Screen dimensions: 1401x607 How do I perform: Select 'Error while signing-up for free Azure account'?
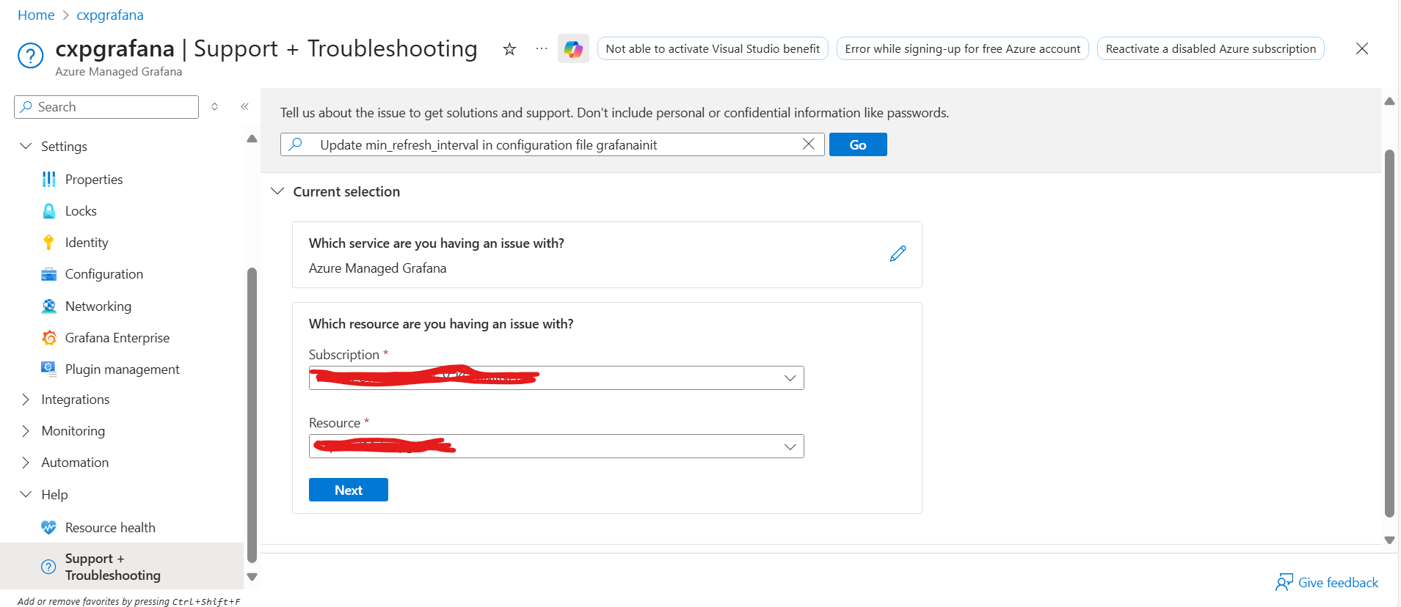coord(962,49)
